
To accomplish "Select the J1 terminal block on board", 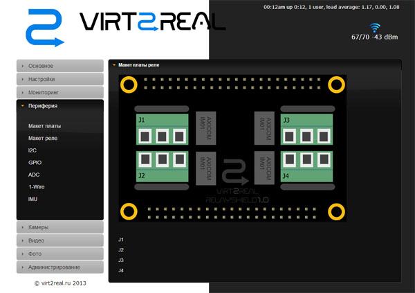I will (x=162, y=130).
